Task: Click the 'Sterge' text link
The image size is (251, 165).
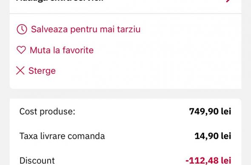Action: tap(42, 71)
